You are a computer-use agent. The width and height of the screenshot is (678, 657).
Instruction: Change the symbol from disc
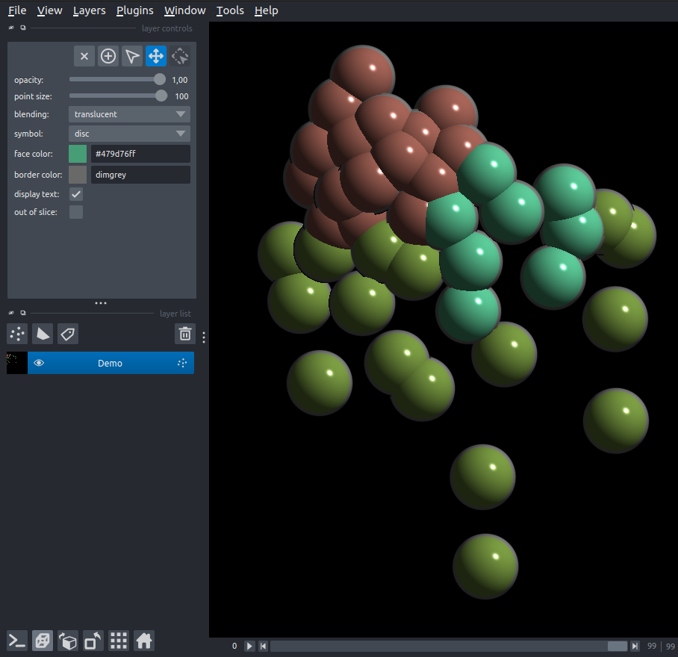point(128,133)
